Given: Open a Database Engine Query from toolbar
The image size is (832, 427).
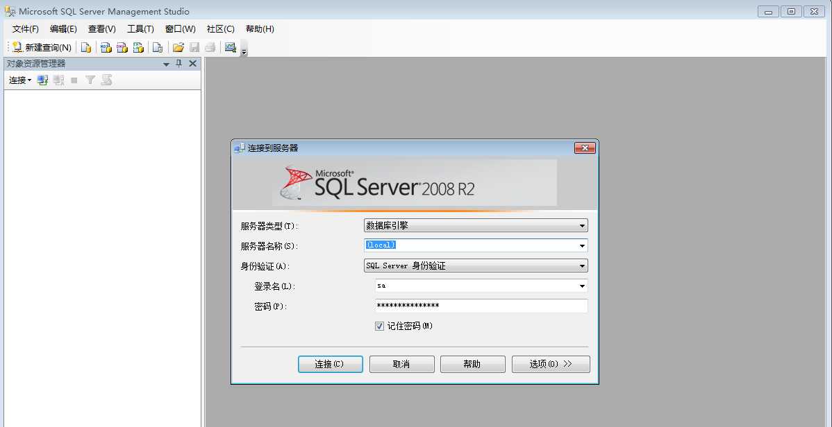Looking at the screenshot, I should pos(86,48).
